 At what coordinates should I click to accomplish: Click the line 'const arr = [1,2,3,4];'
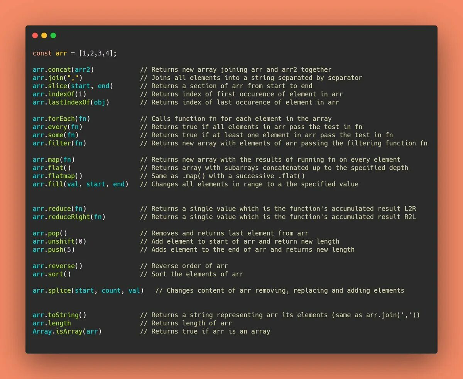pyautogui.click(x=74, y=53)
